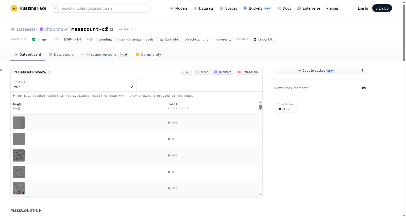Screen dimensions: 406x218
Task: Copy dataset name with the copy icon
Action: (x=111, y=29)
